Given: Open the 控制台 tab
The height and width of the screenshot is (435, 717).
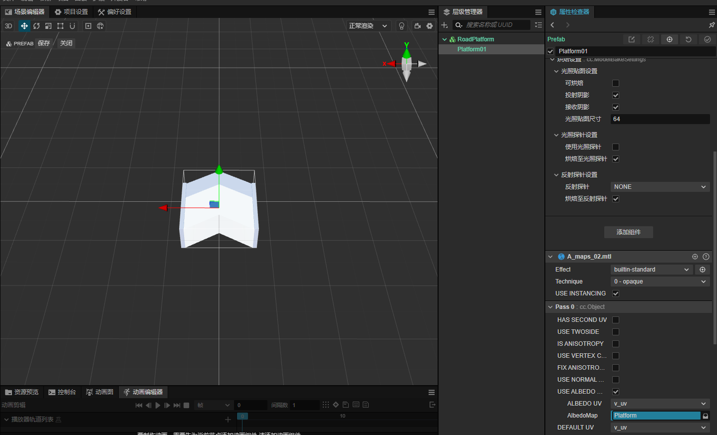Looking at the screenshot, I should coord(62,392).
